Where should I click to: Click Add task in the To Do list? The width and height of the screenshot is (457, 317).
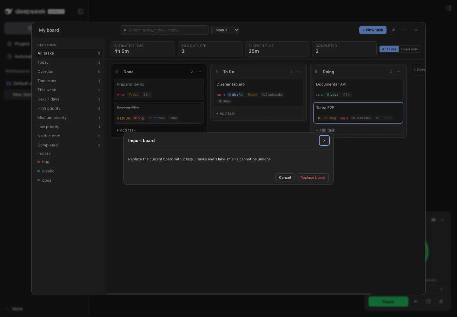[258, 113]
